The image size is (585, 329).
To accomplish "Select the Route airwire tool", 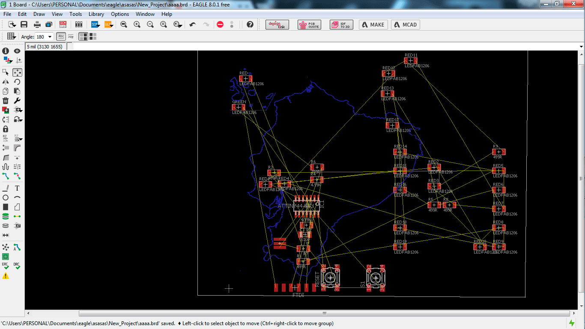I will point(6,176).
